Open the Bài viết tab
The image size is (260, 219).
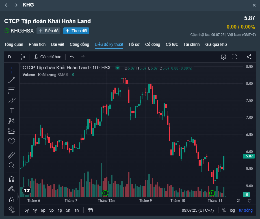click(x=58, y=44)
